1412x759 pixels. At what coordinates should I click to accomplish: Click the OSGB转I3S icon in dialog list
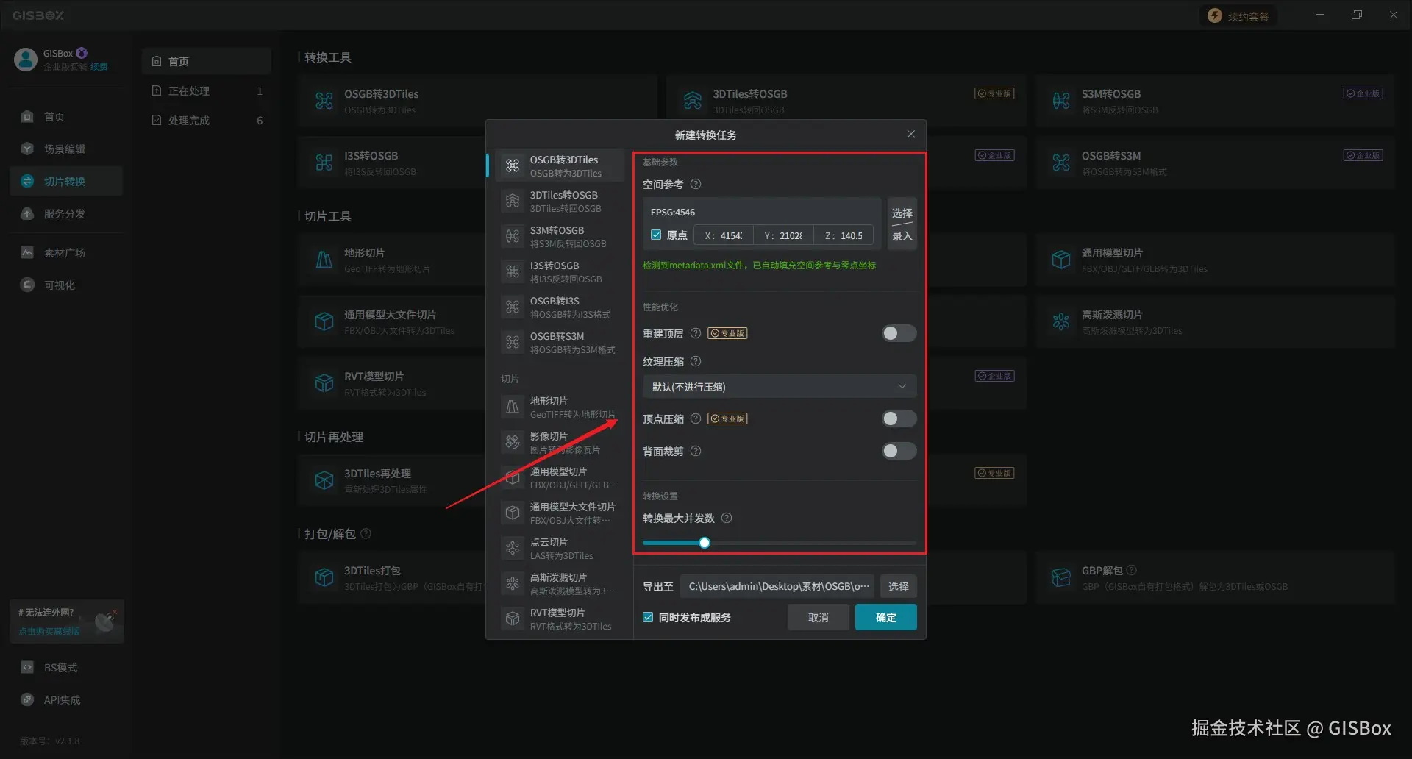point(513,307)
